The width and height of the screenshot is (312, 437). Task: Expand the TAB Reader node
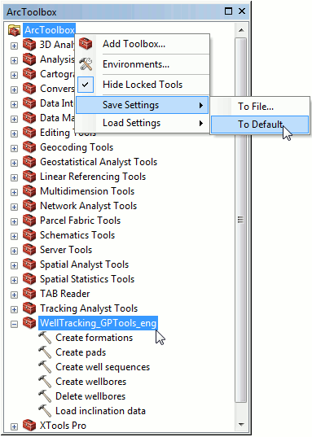click(14, 295)
